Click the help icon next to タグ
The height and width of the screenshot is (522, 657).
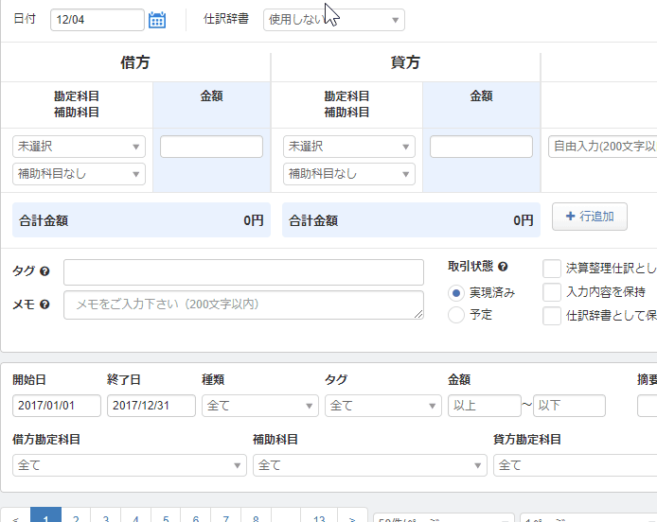coord(44,272)
